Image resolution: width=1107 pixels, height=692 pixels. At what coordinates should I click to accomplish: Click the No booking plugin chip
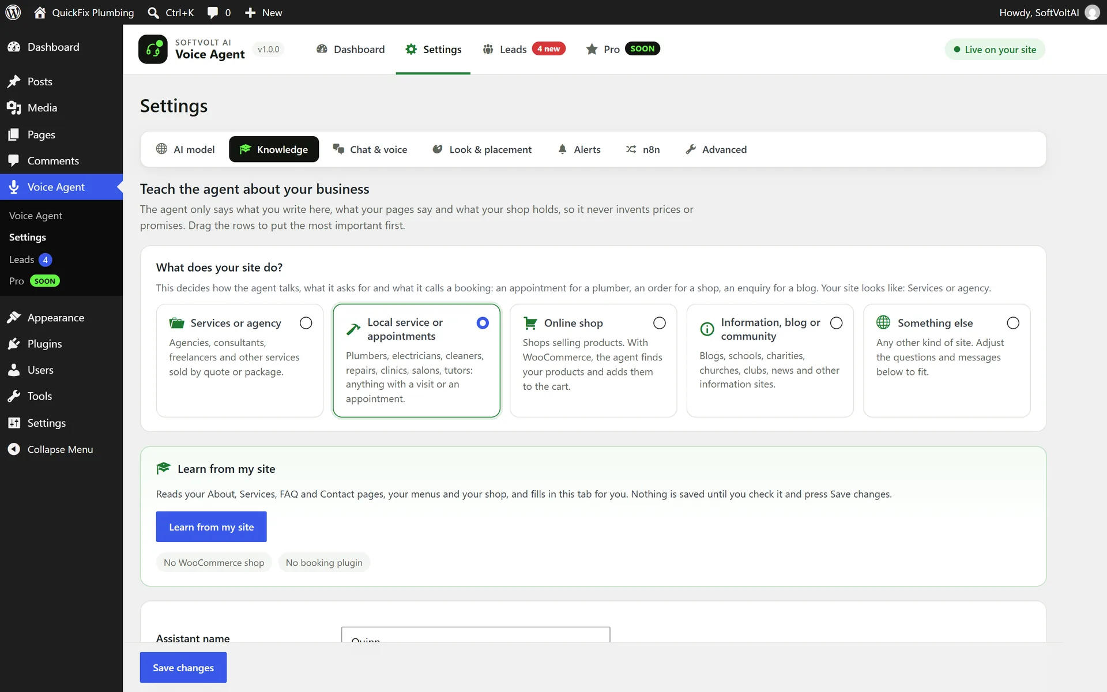coord(324,562)
